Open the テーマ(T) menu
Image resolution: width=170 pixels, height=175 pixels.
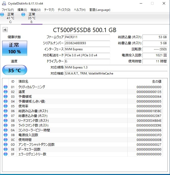pos(49,10)
